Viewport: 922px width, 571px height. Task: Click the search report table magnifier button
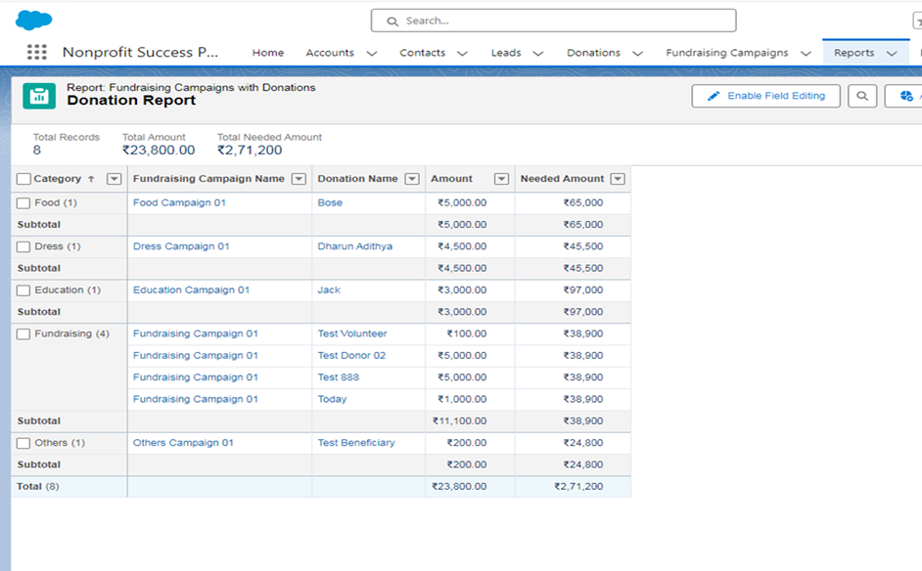point(862,96)
